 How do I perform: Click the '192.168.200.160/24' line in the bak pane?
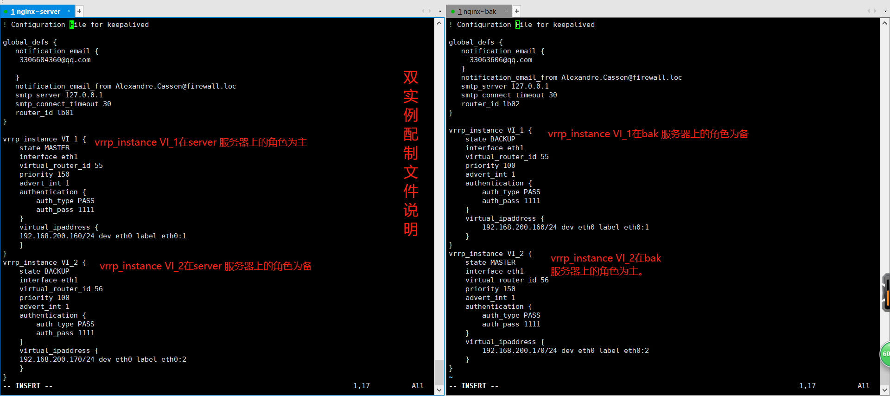(x=566, y=227)
